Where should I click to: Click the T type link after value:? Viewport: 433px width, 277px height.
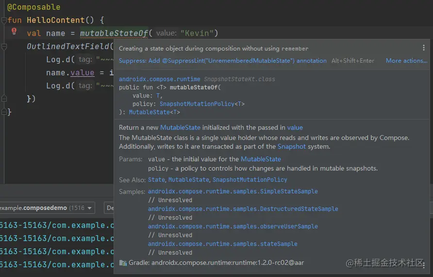tap(158, 96)
